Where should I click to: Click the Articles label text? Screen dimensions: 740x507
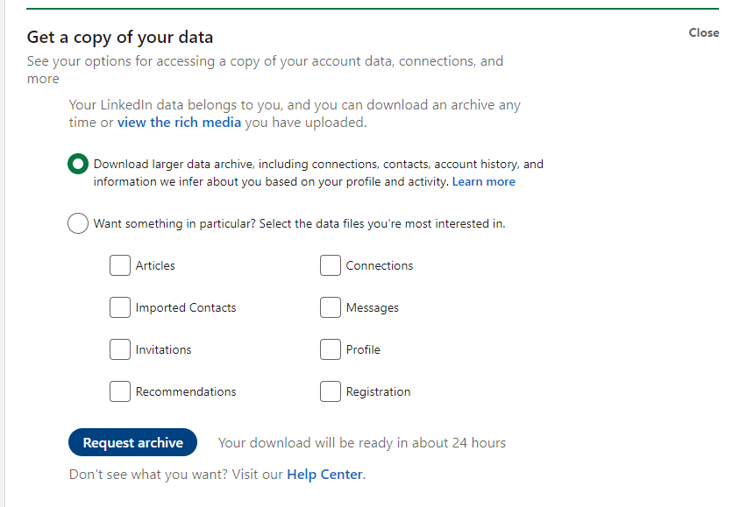click(x=155, y=265)
